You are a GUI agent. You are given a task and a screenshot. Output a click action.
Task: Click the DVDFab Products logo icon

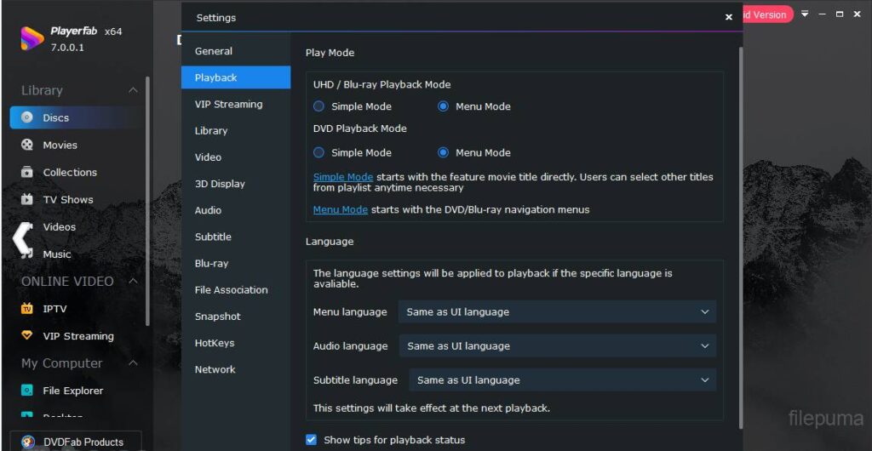[x=28, y=442]
